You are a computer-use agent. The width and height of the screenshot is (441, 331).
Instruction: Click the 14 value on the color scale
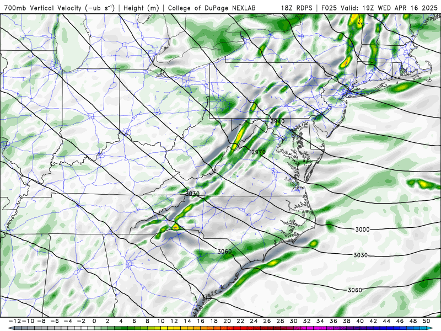click(187, 321)
